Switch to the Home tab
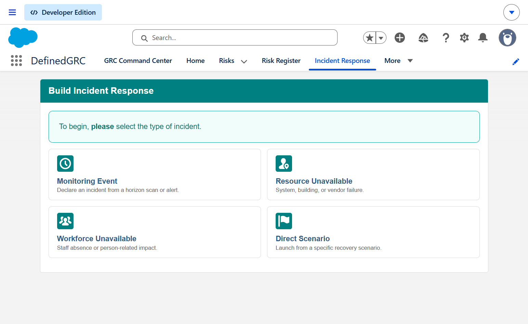The image size is (528, 324). (196, 61)
